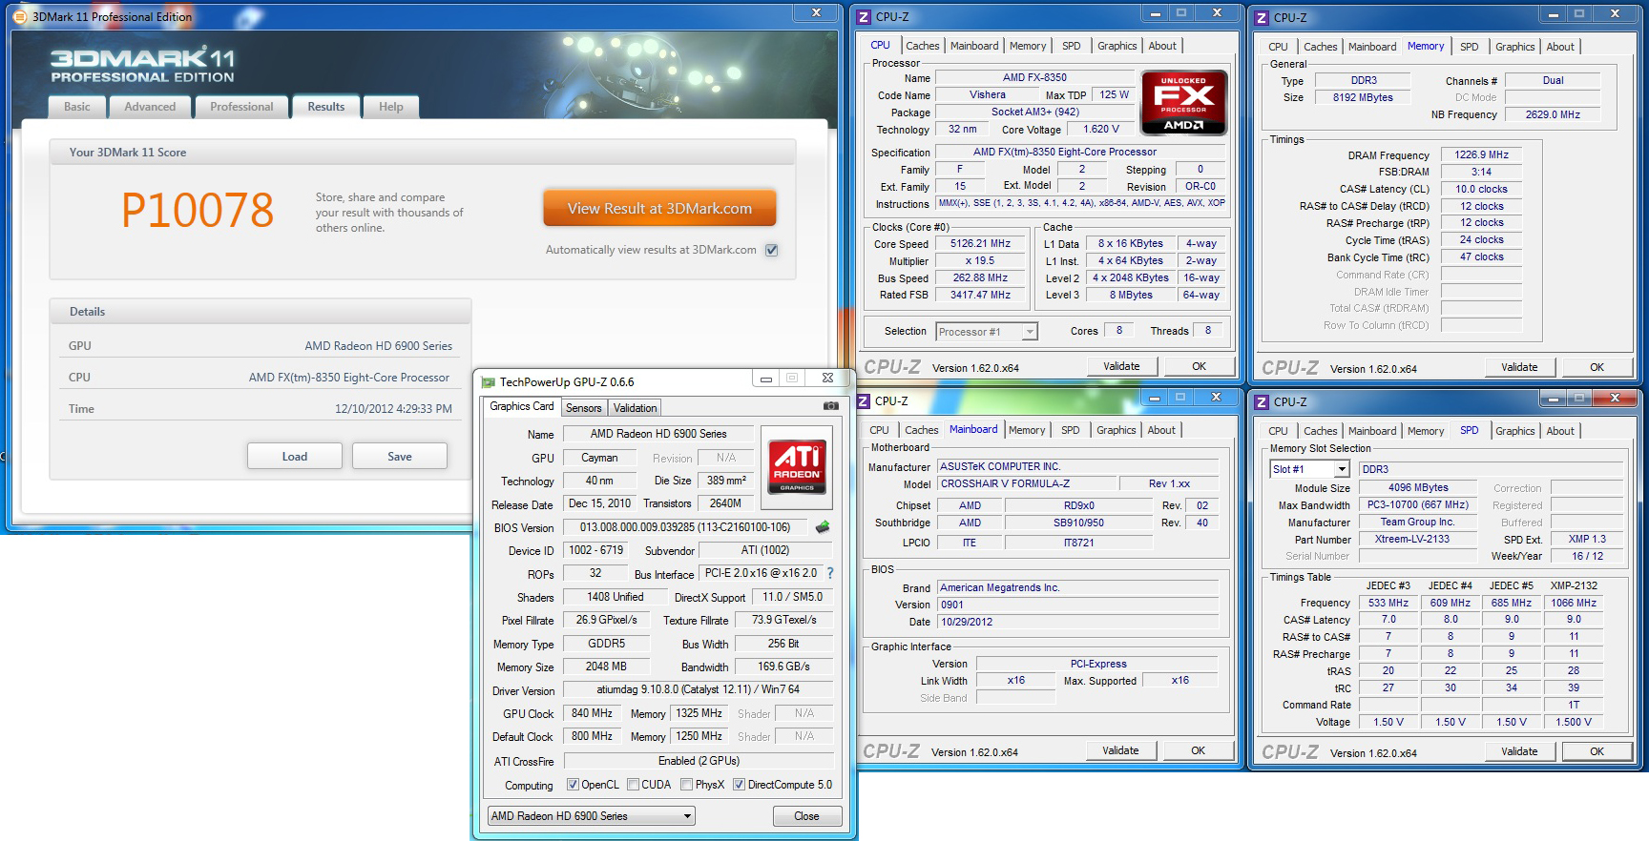Enable the PhysX checkbox in GPU-Z
Image resolution: width=1649 pixels, height=841 pixels.
tap(686, 785)
